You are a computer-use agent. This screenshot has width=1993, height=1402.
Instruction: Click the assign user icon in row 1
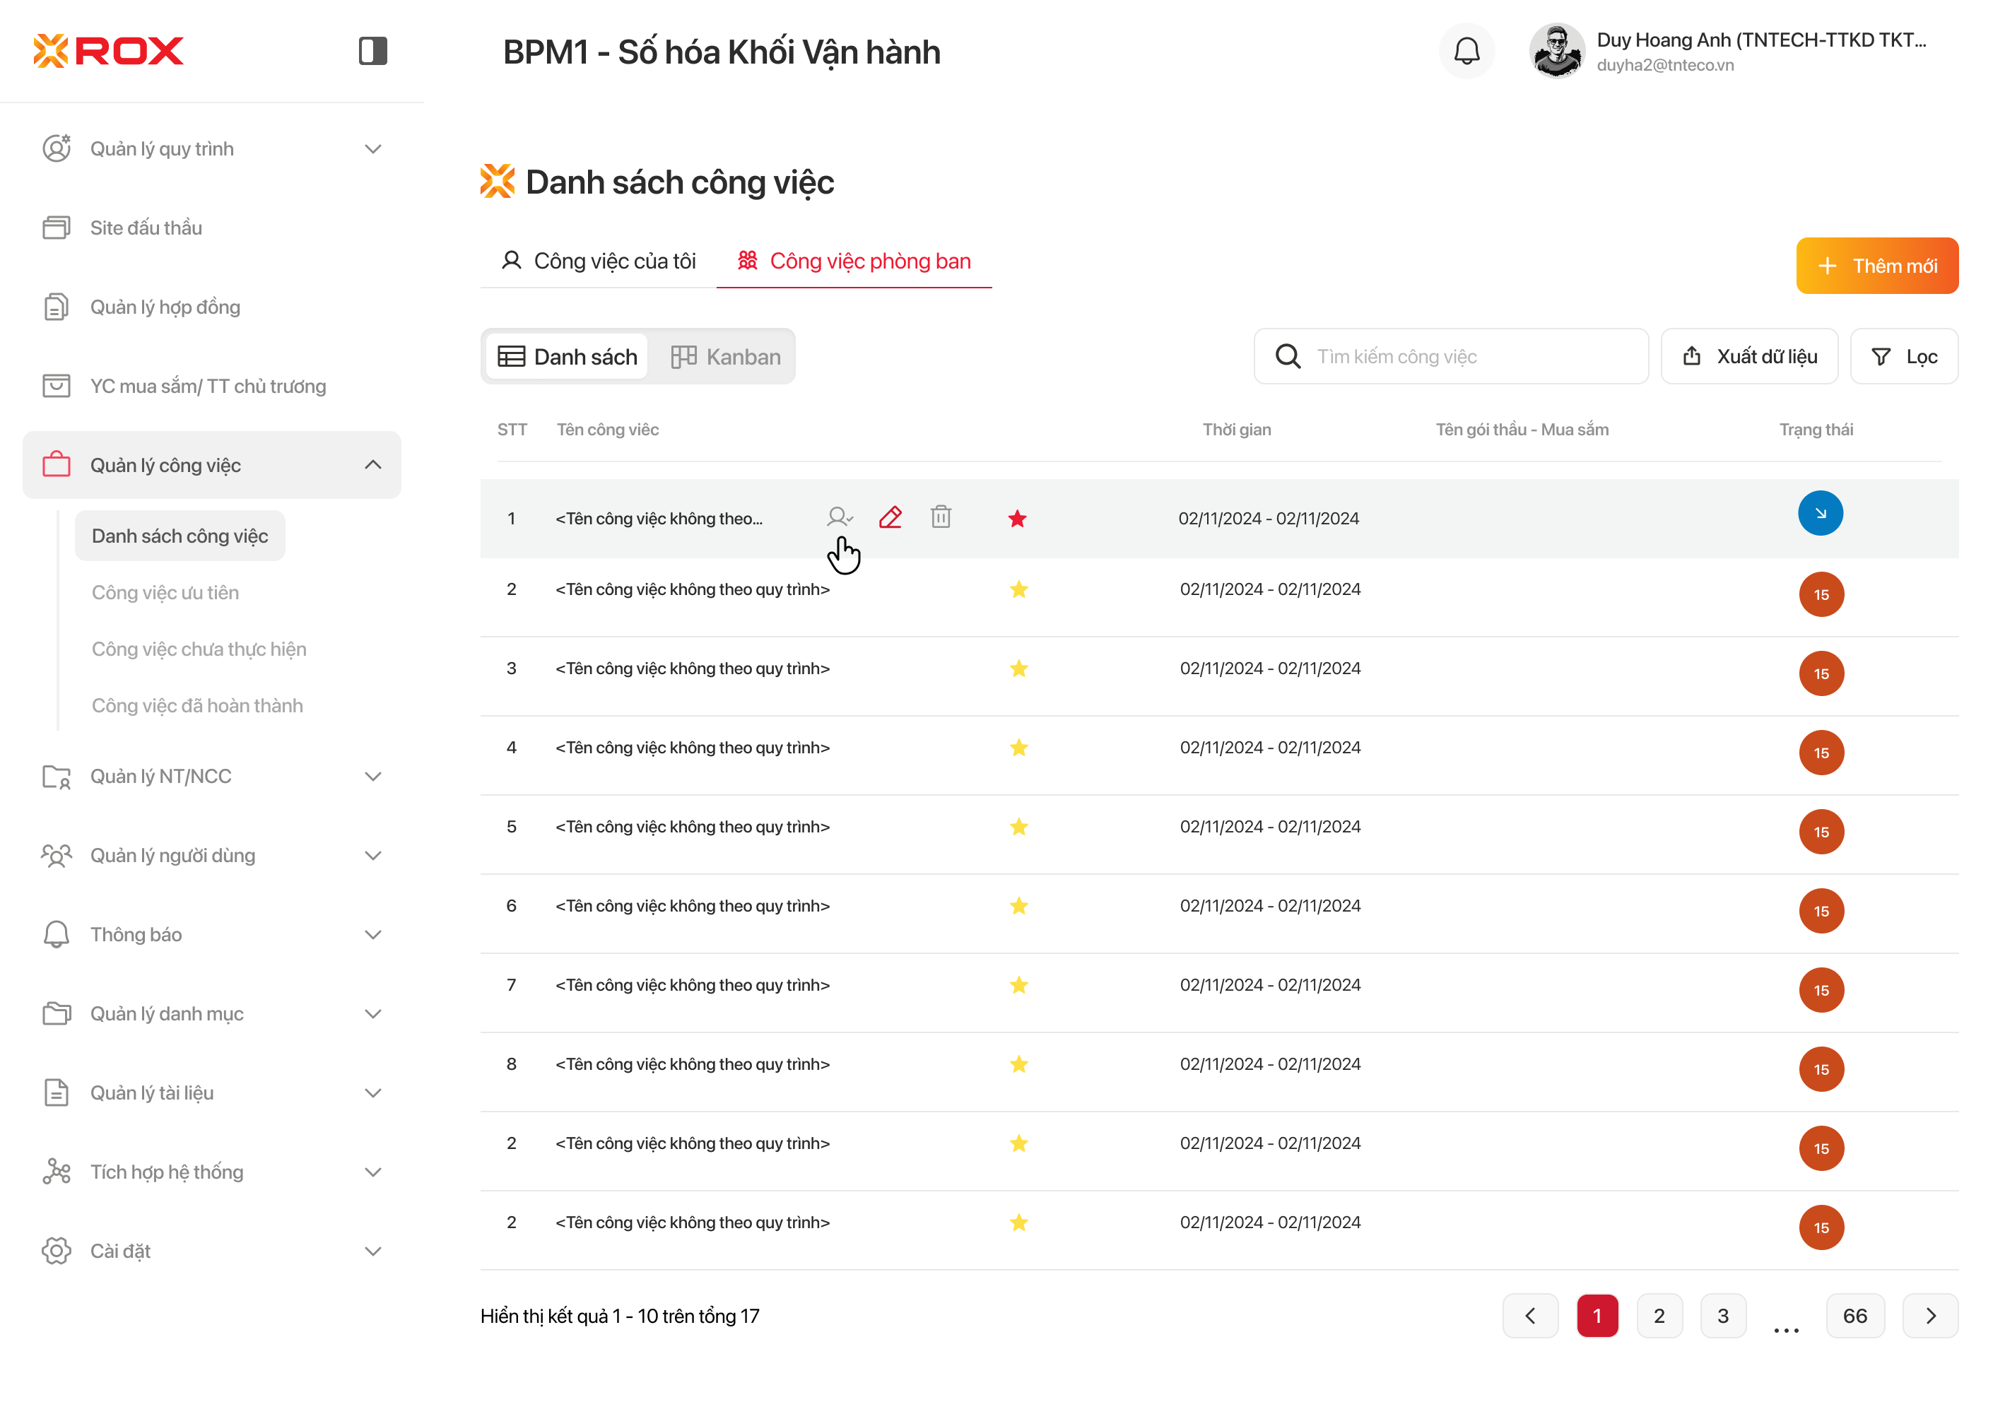[x=838, y=517]
